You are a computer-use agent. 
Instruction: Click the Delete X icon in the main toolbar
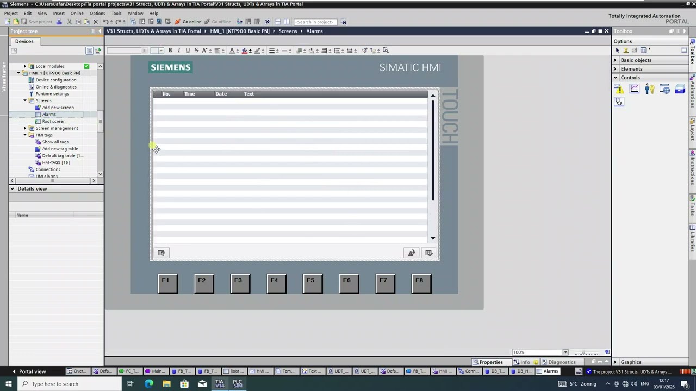coord(95,22)
